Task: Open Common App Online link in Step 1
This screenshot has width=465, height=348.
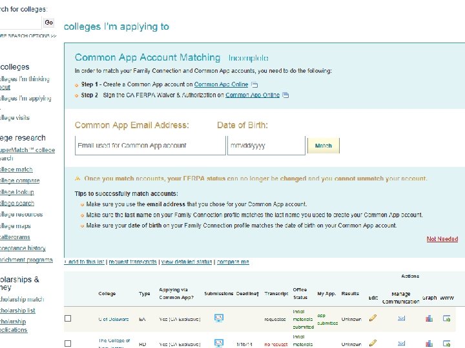Action: (x=221, y=84)
